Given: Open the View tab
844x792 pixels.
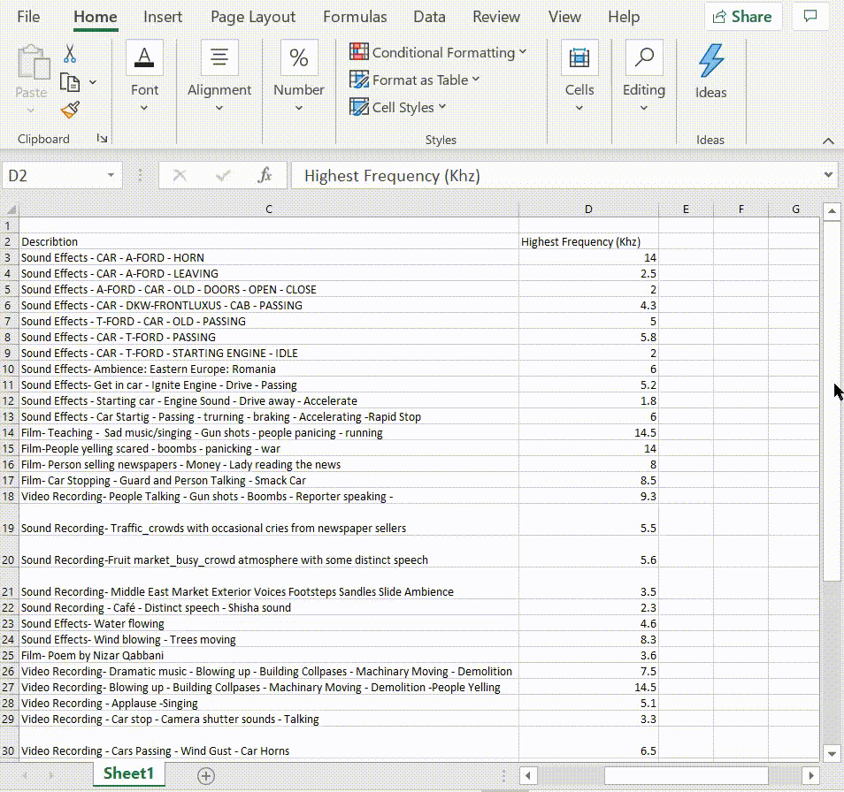Looking at the screenshot, I should coord(564,17).
